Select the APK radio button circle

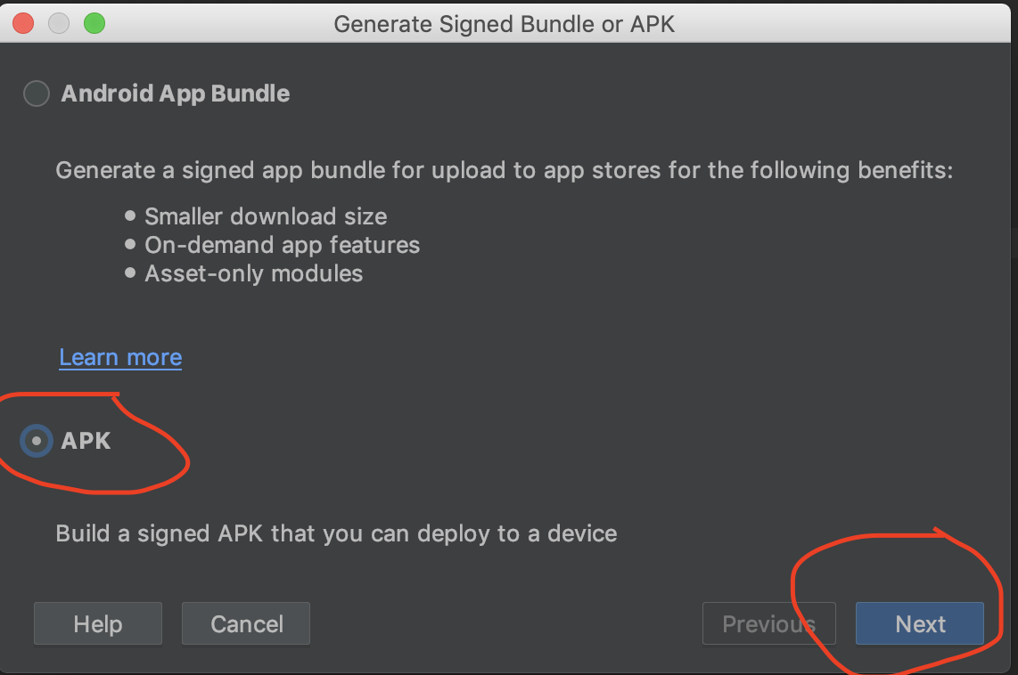tap(37, 441)
